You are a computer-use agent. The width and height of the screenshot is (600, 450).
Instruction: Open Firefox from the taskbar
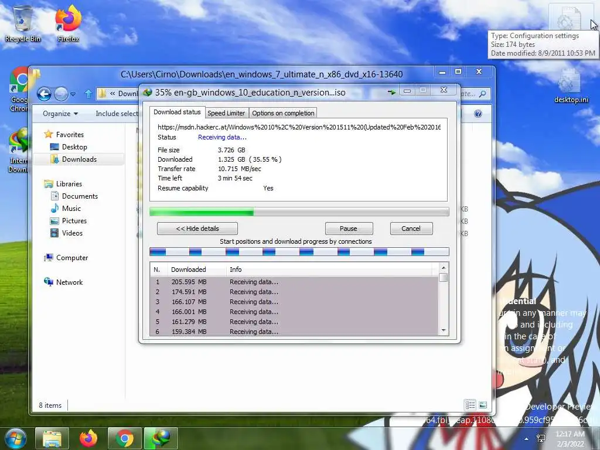pyautogui.click(x=88, y=438)
